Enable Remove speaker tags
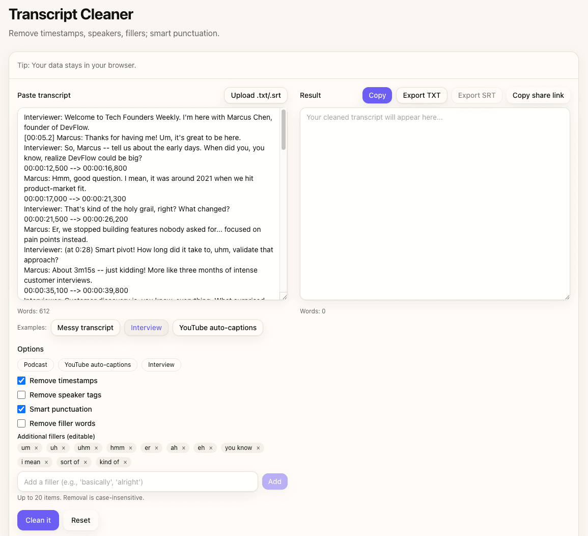 click(x=21, y=395)
